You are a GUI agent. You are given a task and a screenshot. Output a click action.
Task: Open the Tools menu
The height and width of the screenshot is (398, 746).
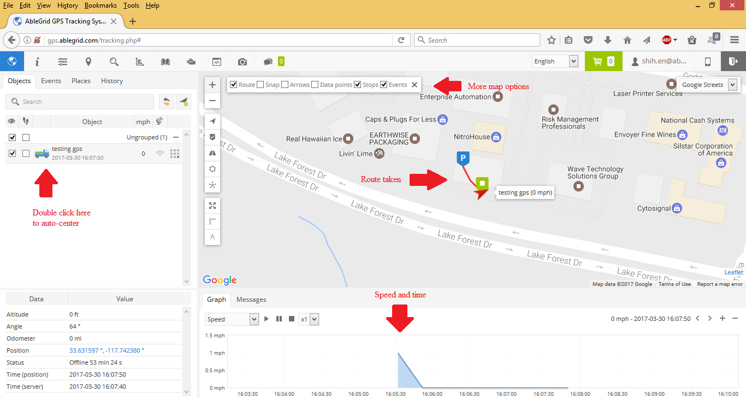(x=131, y=5)
